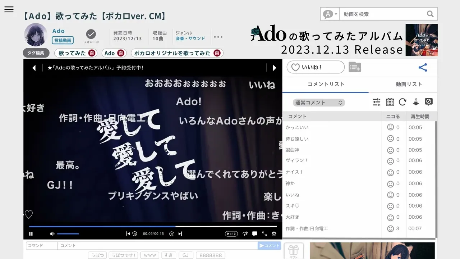Screen dimensions: 460x259
Task: Pause the video playback
Action: [31, 234]
